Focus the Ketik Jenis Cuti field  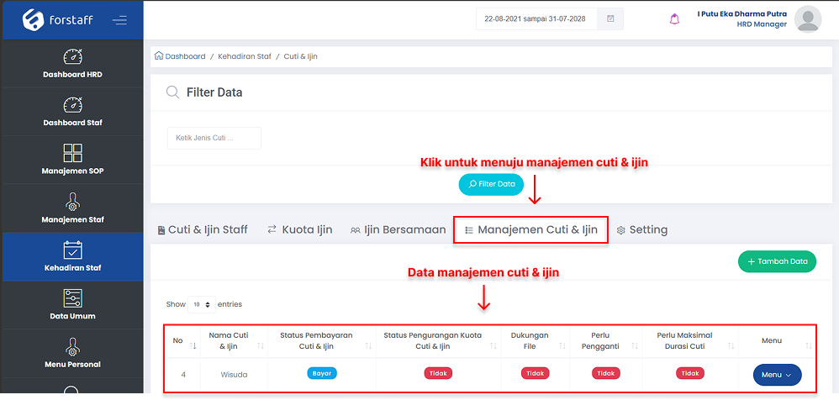point(214,138)
